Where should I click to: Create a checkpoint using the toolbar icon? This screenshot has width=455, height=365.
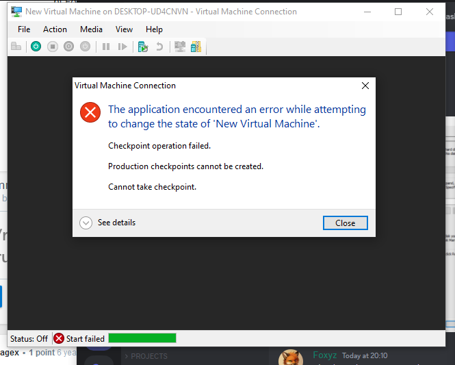point(143,47)
